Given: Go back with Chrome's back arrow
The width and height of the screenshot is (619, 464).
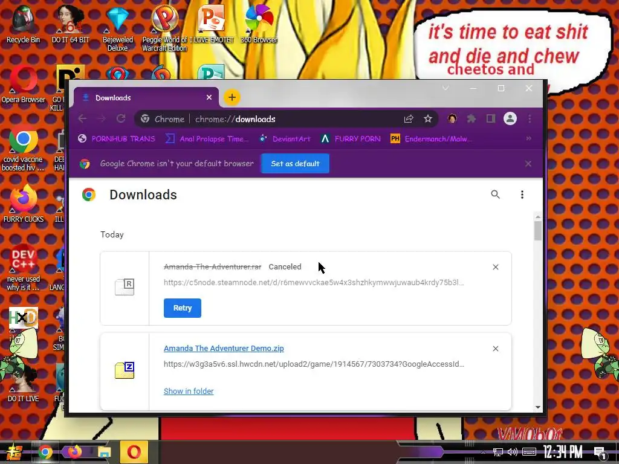Looking at the screenshot, I should click(x=82, y=119).
